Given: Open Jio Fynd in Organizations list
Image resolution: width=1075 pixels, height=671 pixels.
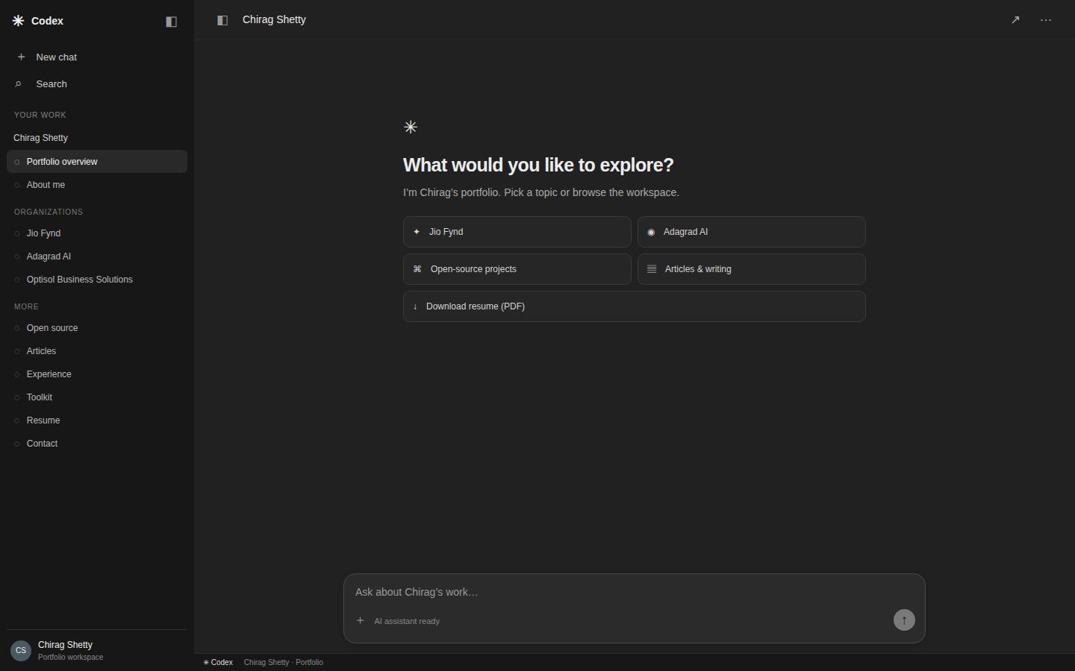Looking at the screenshot, I should [97, 233].
